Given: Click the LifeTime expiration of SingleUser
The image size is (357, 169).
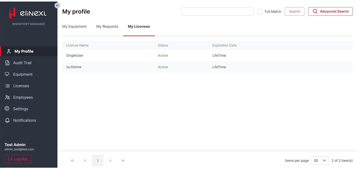Looking at the screenshot, I should (x=219, y=55).
